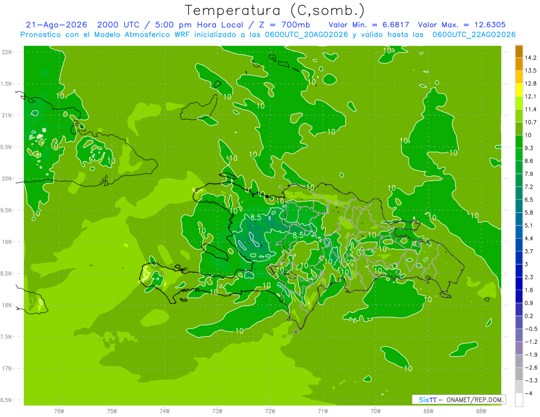Click the legend value '11.4'
This screenshot has height=417, width=540.
(x=531, y=109)
